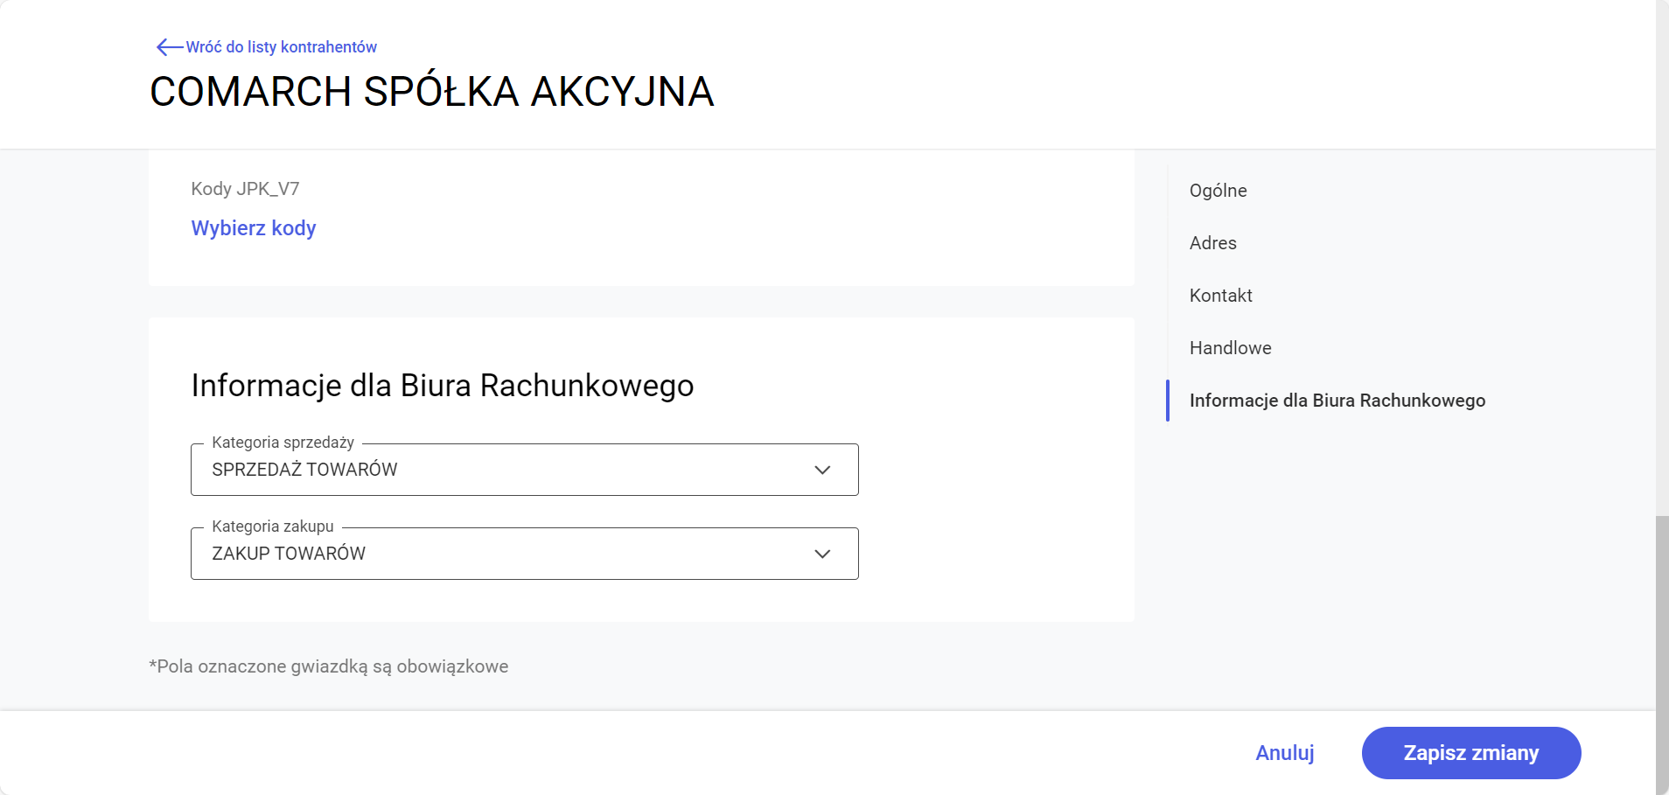This screenshot has height=795, width=1669.
Task: Open the SPRZEDAŻ TOWARÓW combo box
Action: (x=507, y=470)
